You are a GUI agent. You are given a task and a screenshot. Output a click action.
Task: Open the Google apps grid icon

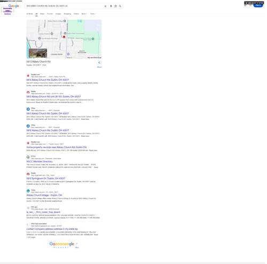coord(250,5)
